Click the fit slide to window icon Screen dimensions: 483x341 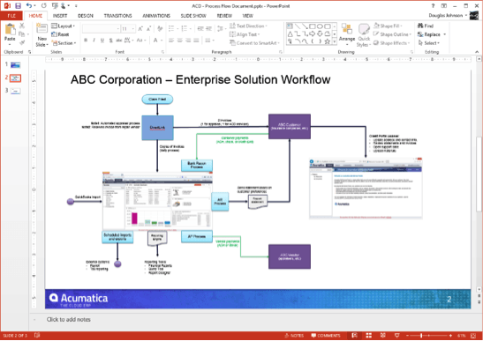[x=473, y=336]
